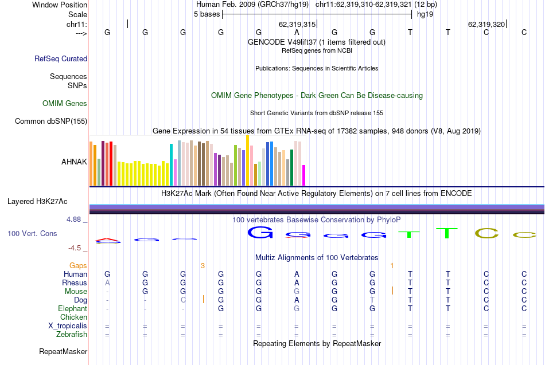Click the 62,319,320 position marker

click(x=487, y=24)
